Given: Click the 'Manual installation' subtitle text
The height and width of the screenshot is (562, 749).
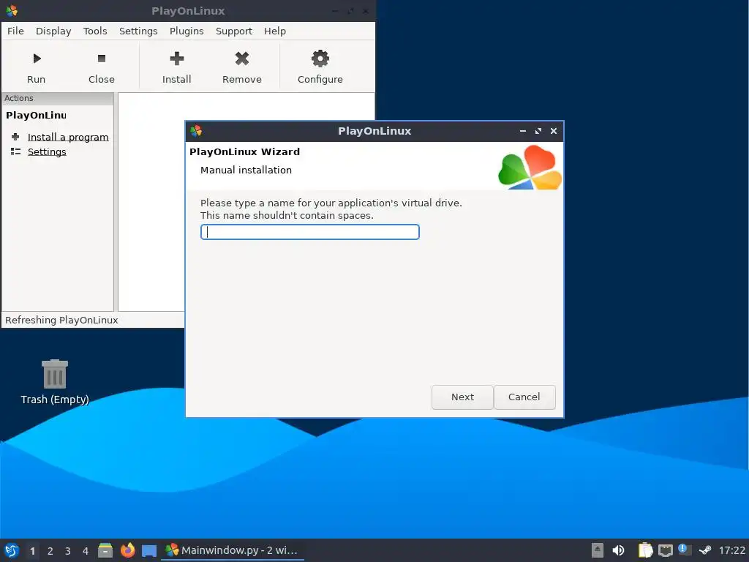Looking at the screenshot, I should (246, 170).
